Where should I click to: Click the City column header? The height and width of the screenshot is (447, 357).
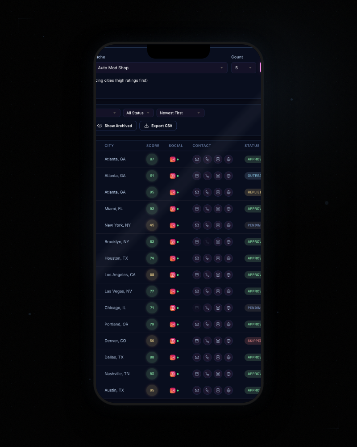click(109, 146)
